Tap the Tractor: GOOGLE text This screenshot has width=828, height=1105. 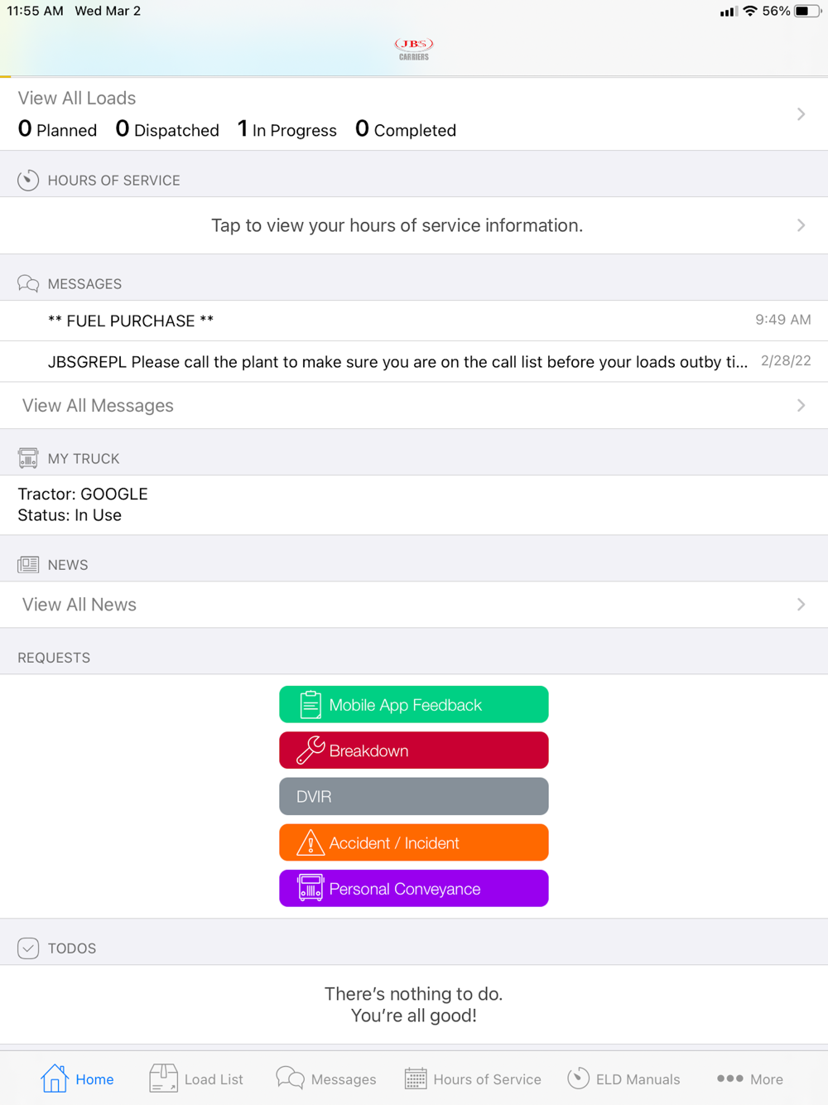point(83,494)
